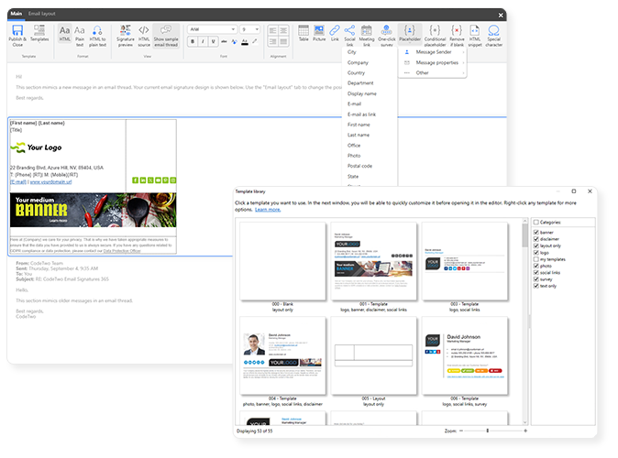Select City placeholder from the list
Viewport: 618px width, 458px height.
352,52
